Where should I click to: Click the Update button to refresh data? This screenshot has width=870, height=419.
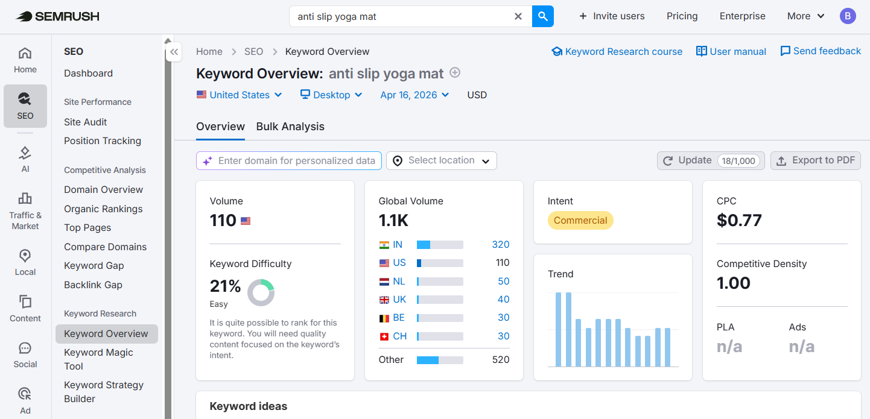coord(710,160)
